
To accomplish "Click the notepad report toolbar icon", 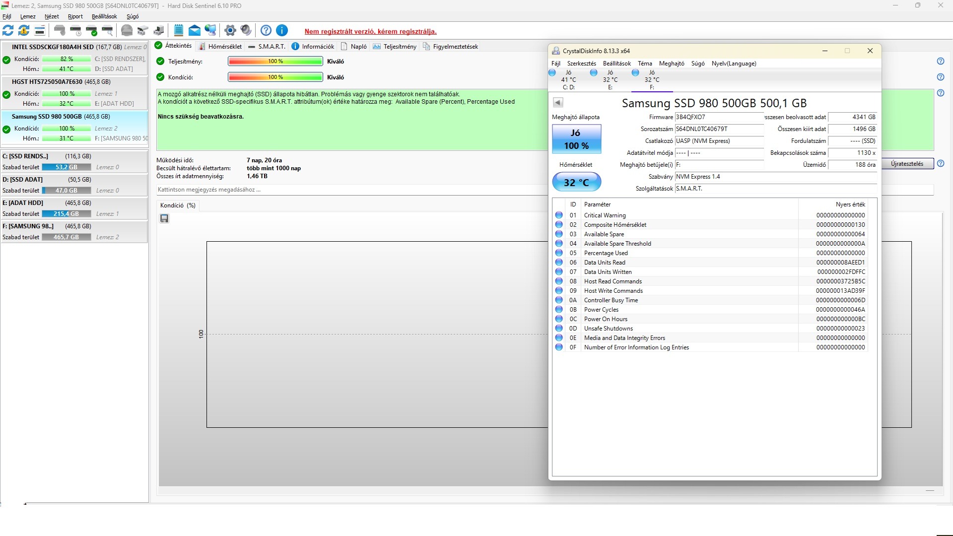I will [x=179, y=31].
